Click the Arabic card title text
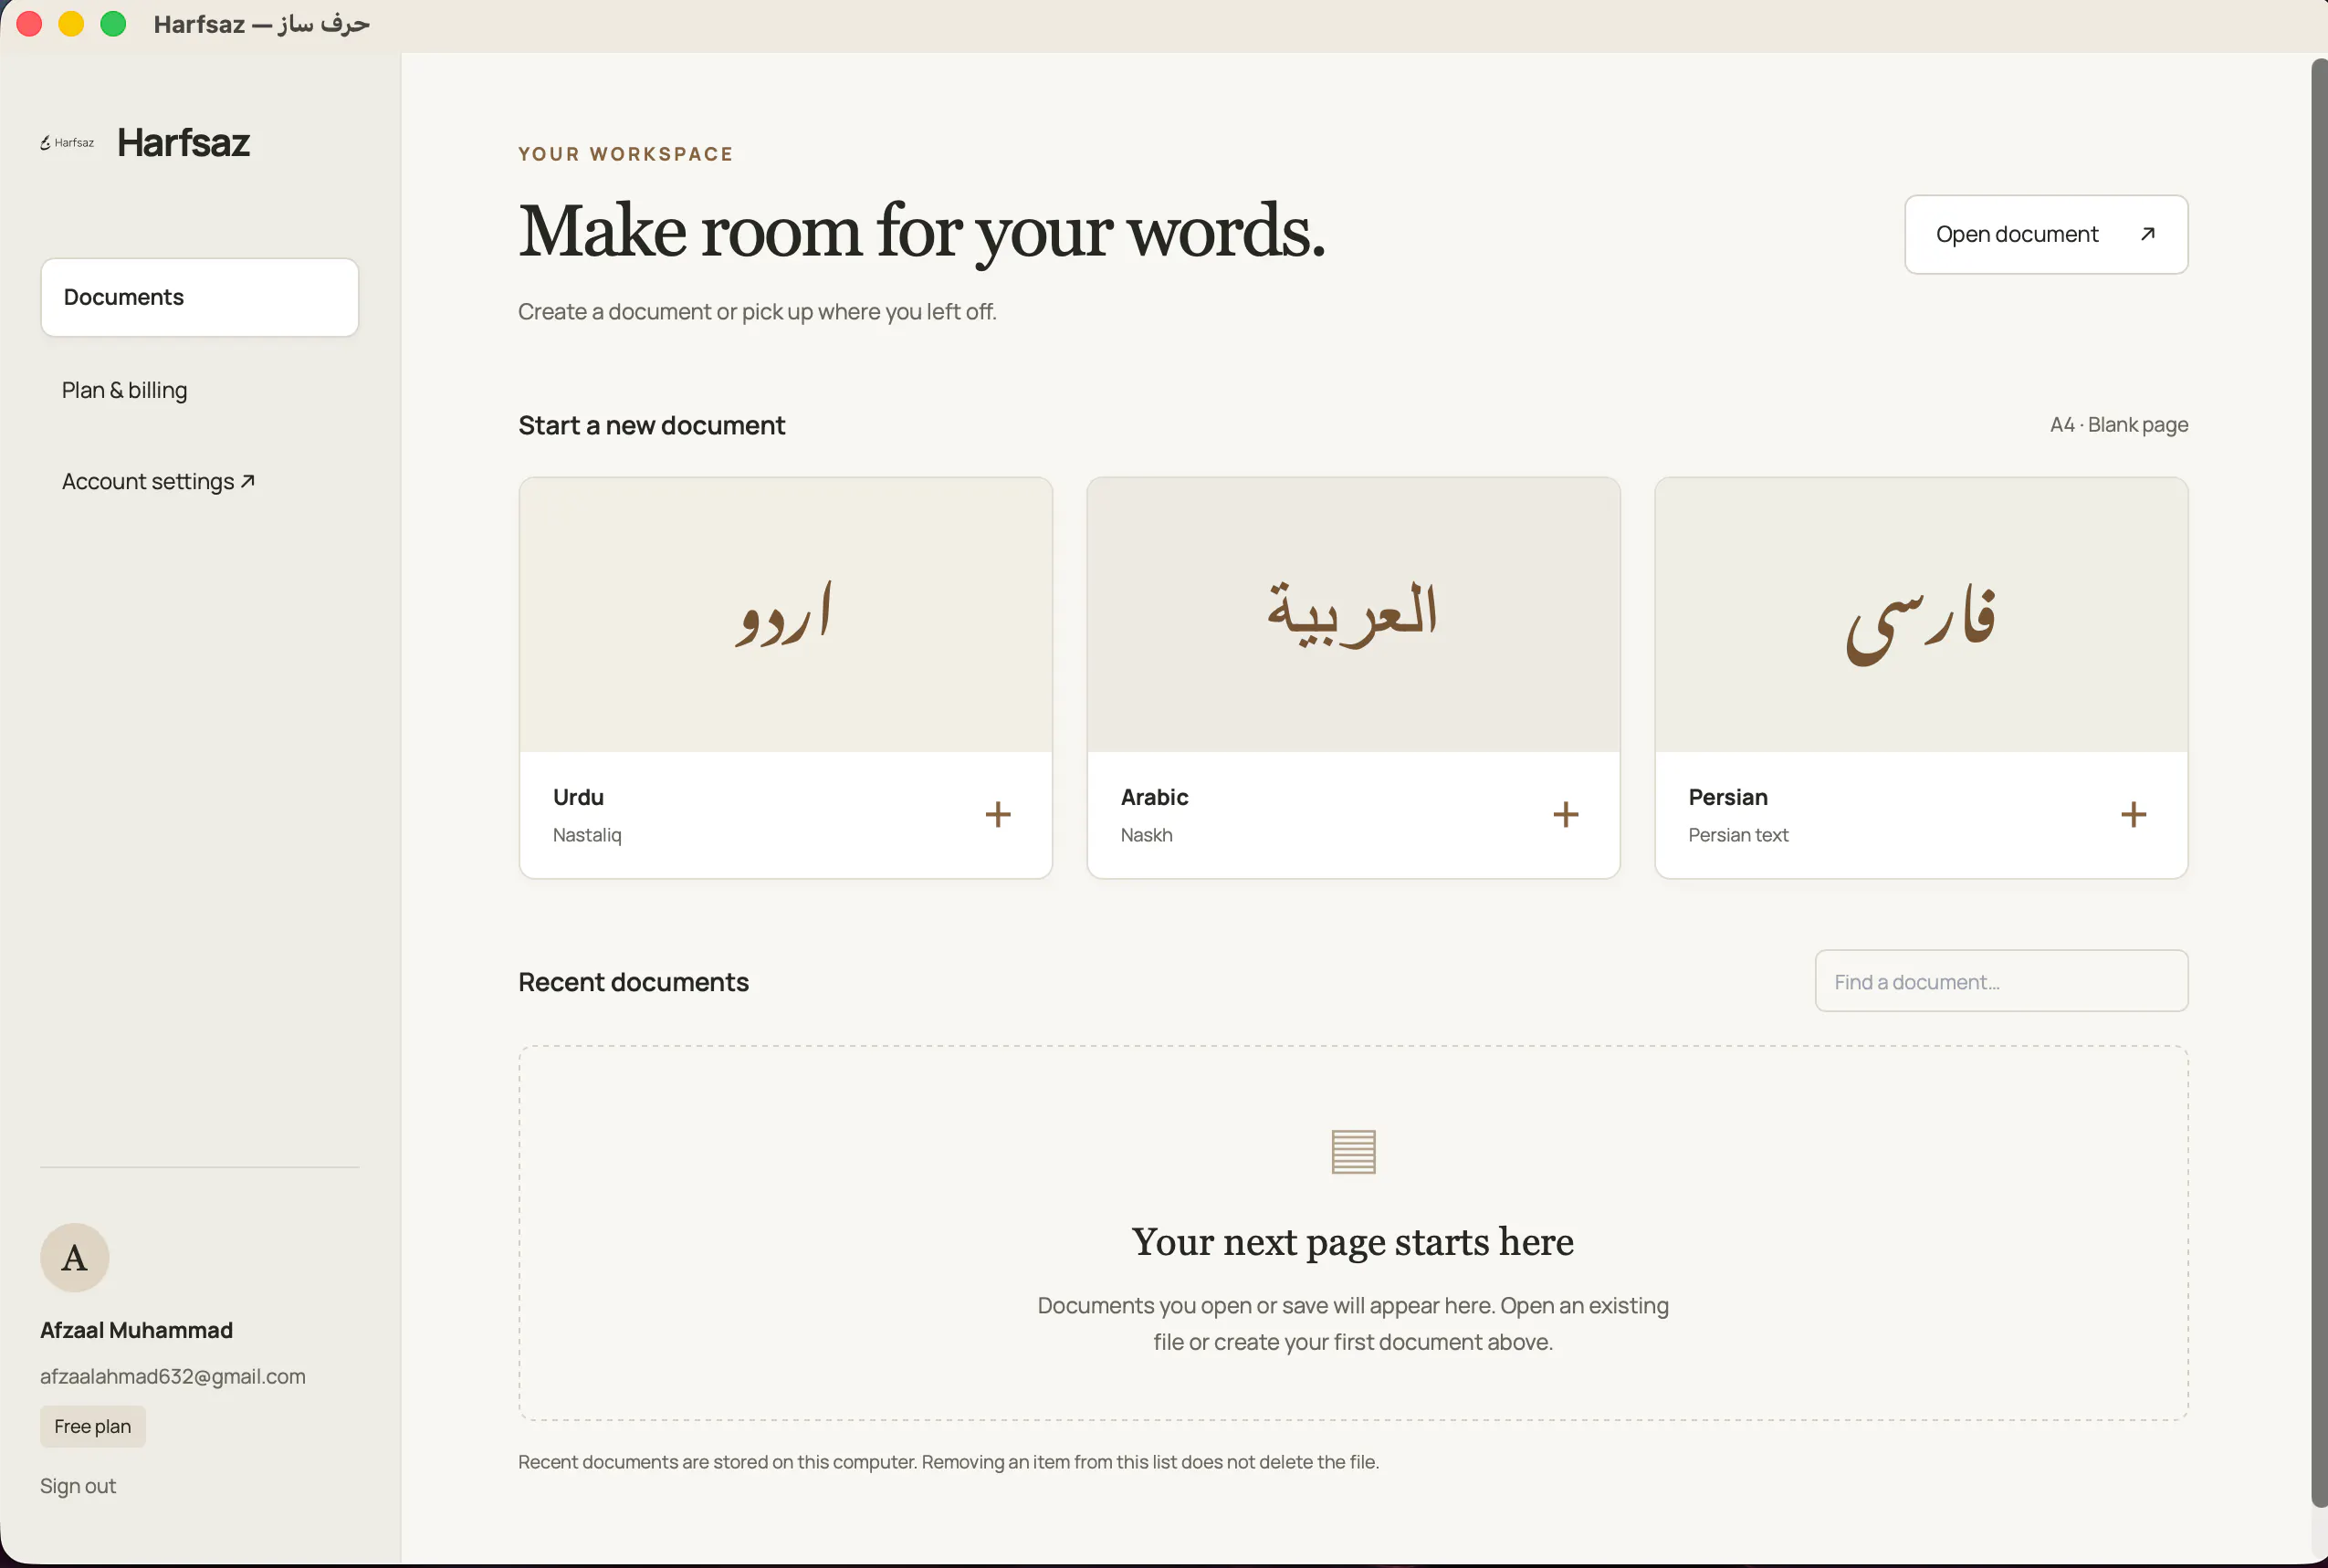2328x1568 pixels. [1154, 797]
